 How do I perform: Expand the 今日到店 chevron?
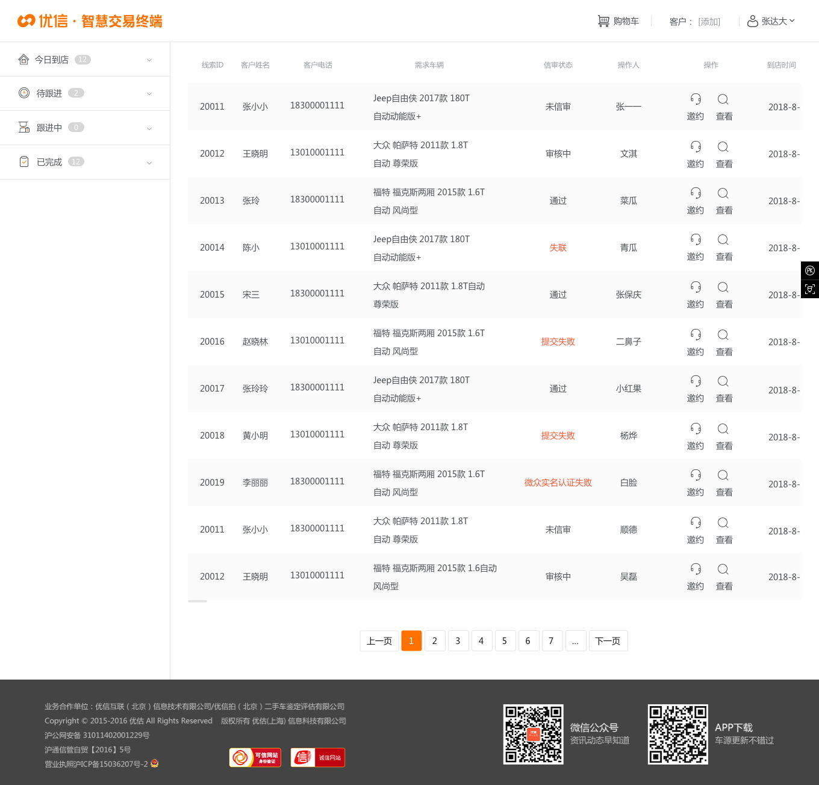[x=149, y=60]
